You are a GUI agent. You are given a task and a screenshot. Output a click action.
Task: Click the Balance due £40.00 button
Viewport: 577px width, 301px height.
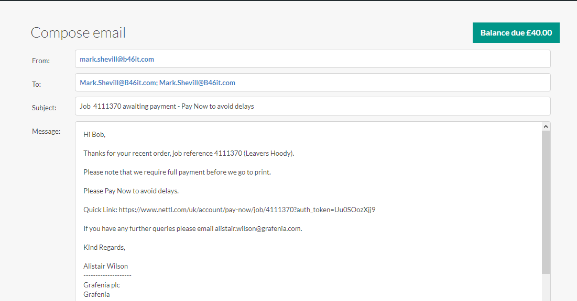click(x=516, y=33)
